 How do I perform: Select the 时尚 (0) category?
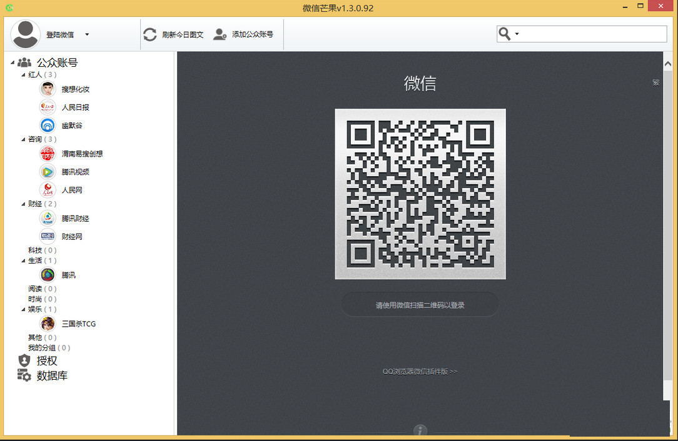click(x=43, y=299)
